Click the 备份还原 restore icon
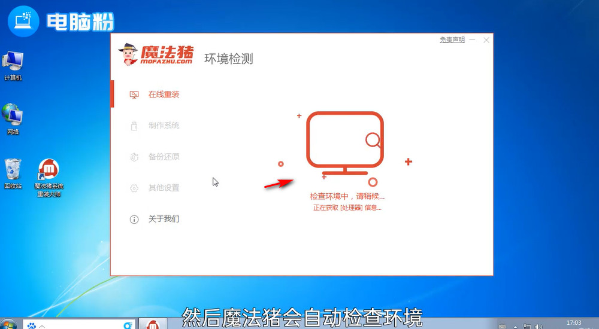This screenshot has height=329, width=599. pyautogui.click(x=134, y=157)
